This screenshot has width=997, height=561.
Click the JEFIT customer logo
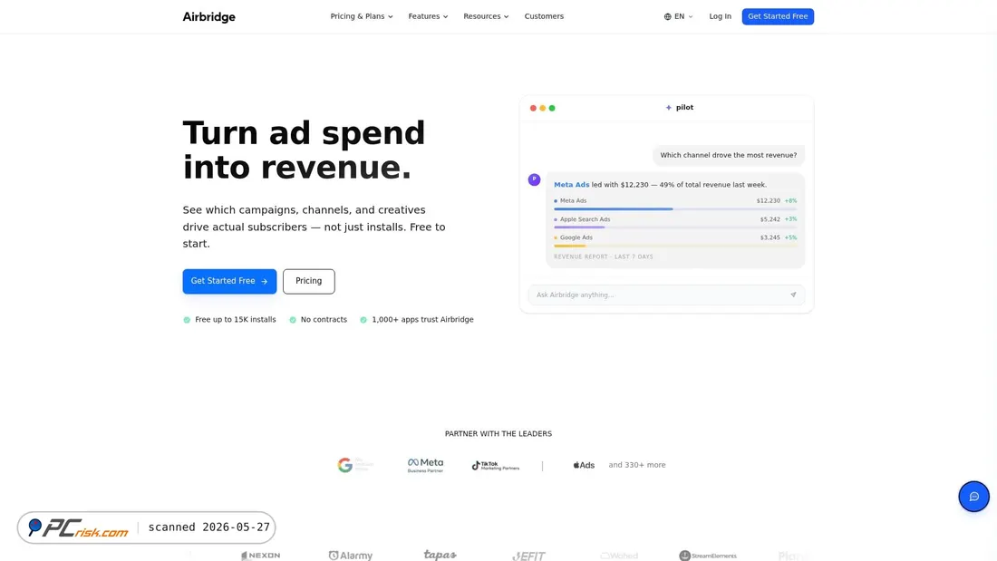(529, 556)
